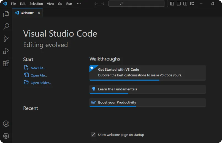Toggle Secondary Side Bar visibility
This screenshot has width=222, height=143.
point(185,4)
